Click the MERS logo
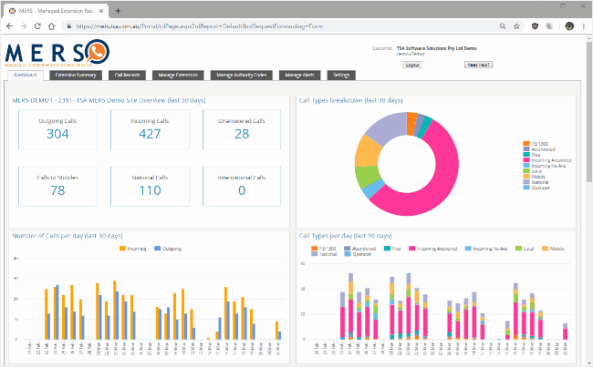This screenshot has height=367, width=593. 57,53
